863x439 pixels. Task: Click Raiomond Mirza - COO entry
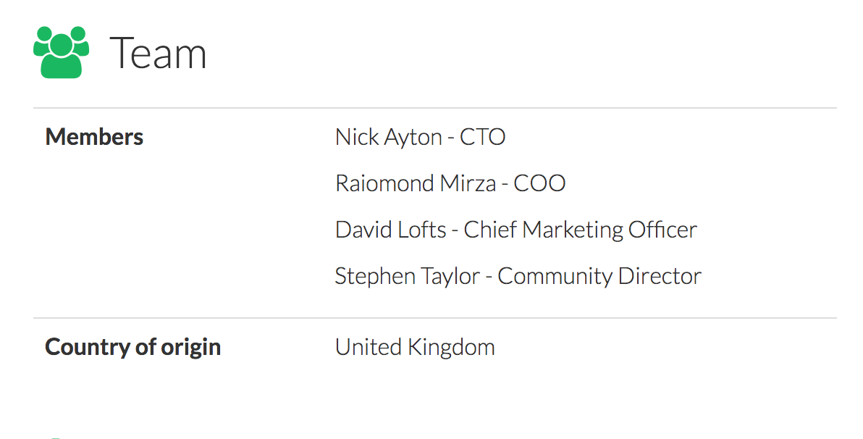click(450, 183)
